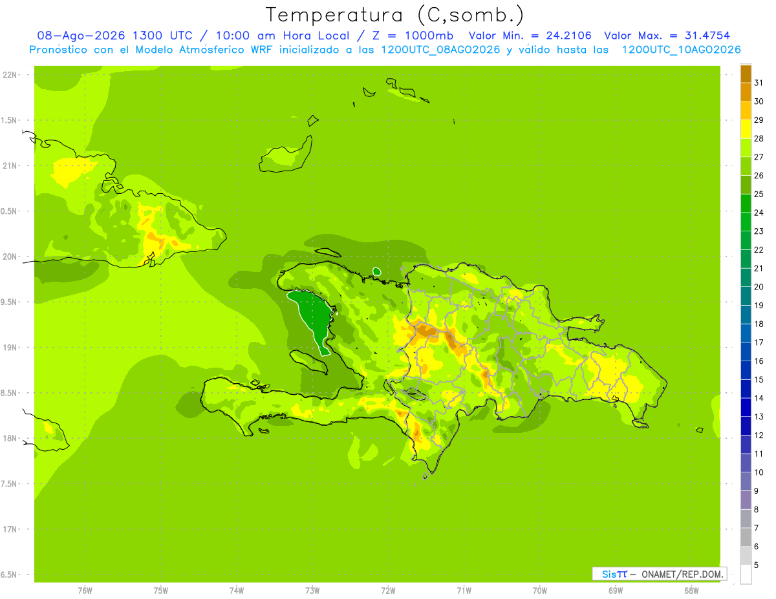Click the "1200UTC_08AGO2026" initialization time text
Image resolution: width=776 pixels, height=599 pixels.
(x=440, y=50)
